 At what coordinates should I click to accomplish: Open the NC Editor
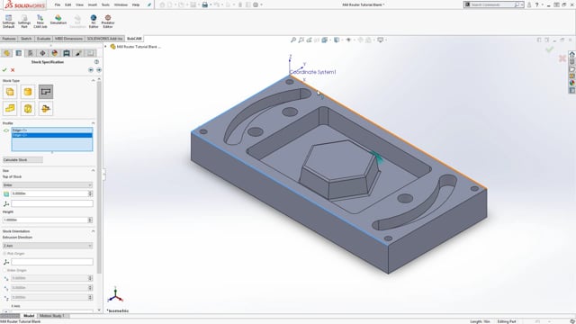pos(94,22)
